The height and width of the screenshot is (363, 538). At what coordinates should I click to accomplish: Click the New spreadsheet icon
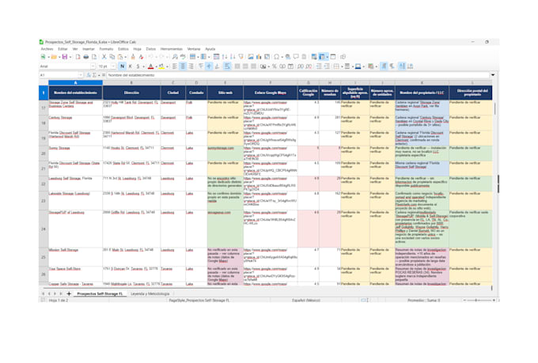pos(43,57)
